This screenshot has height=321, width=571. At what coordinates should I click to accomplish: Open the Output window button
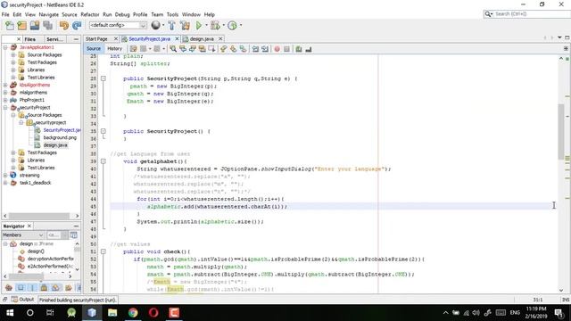[x=22, y=300]
